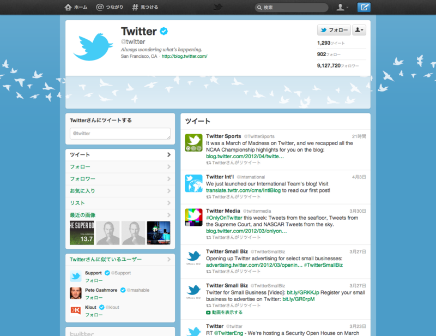
Task: Follow the Klout account
Action: click(94, 315)
